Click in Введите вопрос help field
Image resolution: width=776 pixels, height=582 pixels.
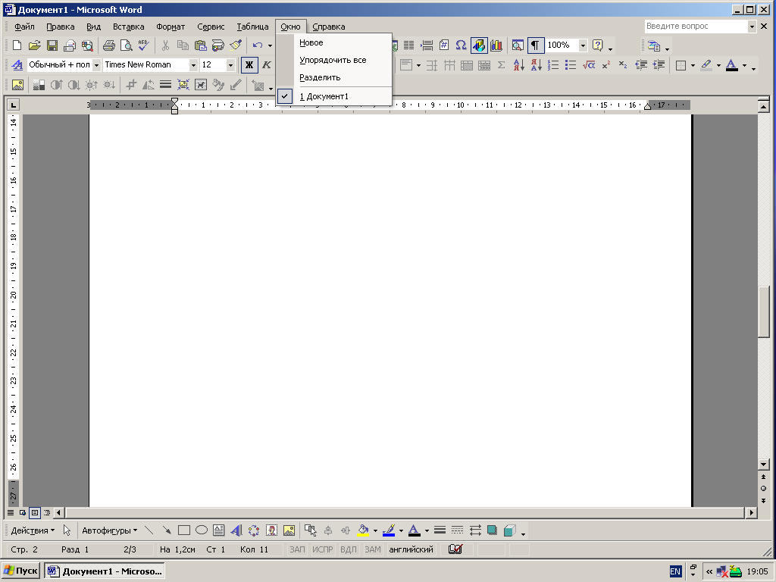point(696,27)
